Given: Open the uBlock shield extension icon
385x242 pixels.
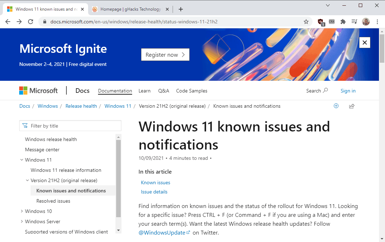Looking at the screenshot, I should [321, 22].
